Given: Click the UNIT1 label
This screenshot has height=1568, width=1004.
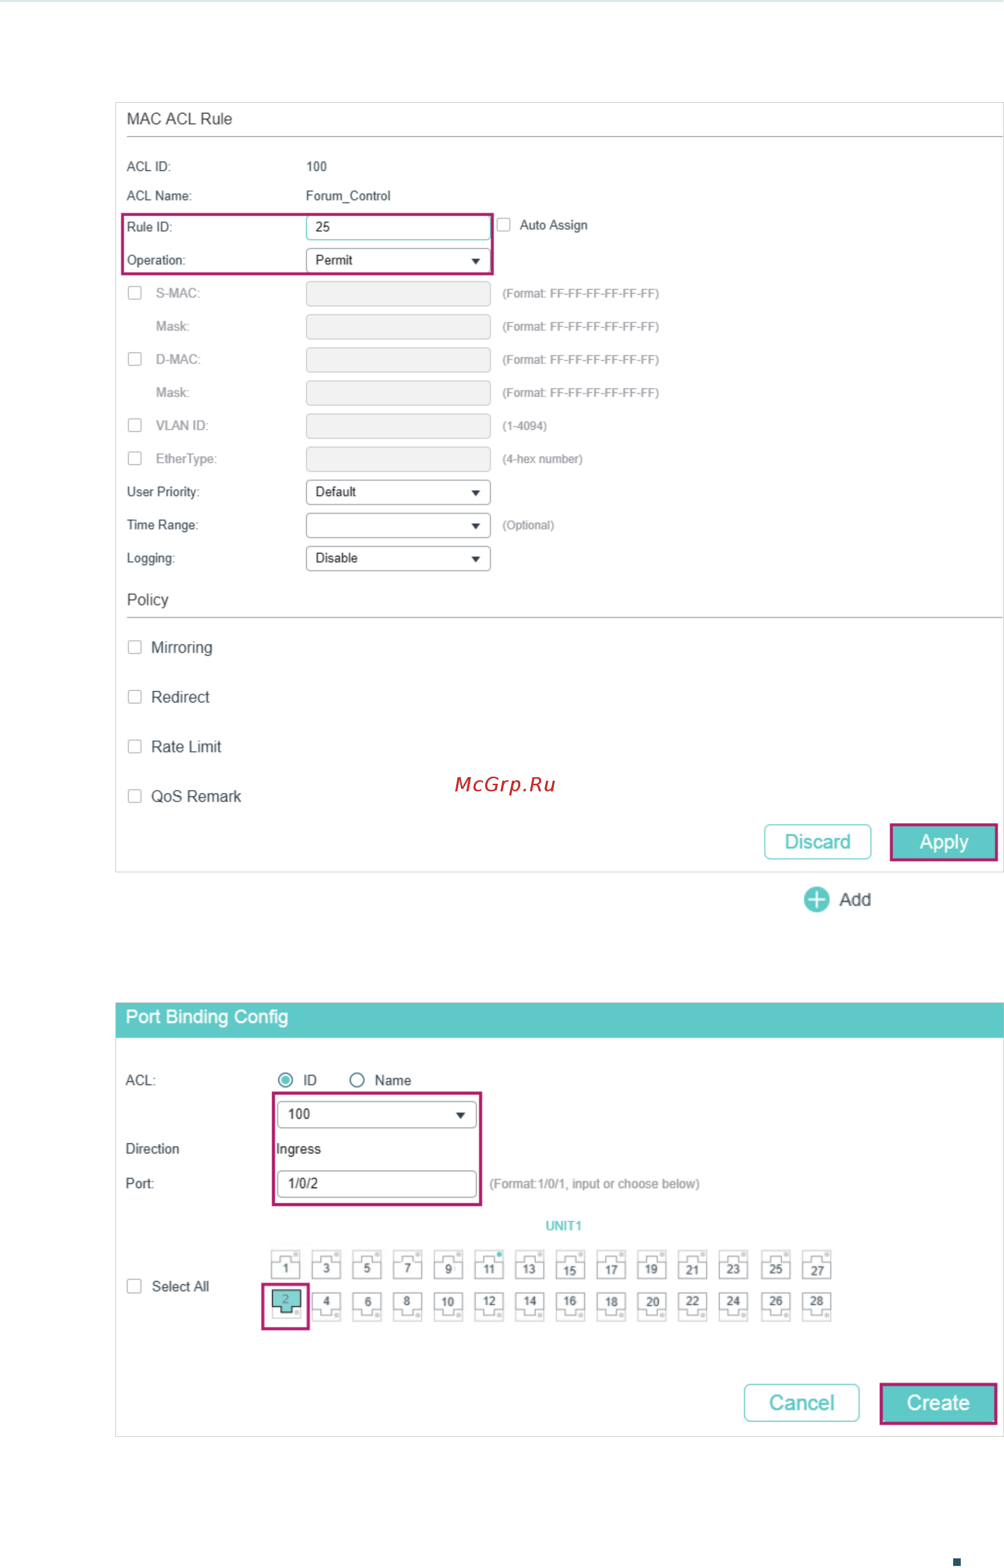Looking at the screenshot, I should tap(563, 1226).
